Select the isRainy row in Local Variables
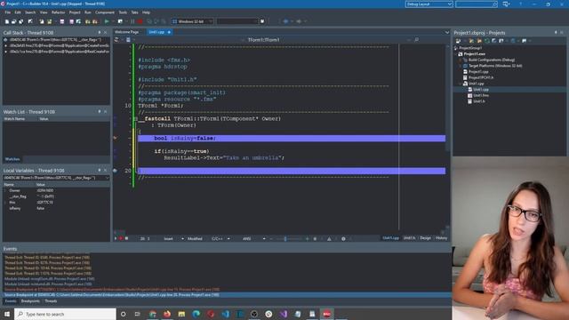Screen dimensions: 569x320 tap(56, 208)
